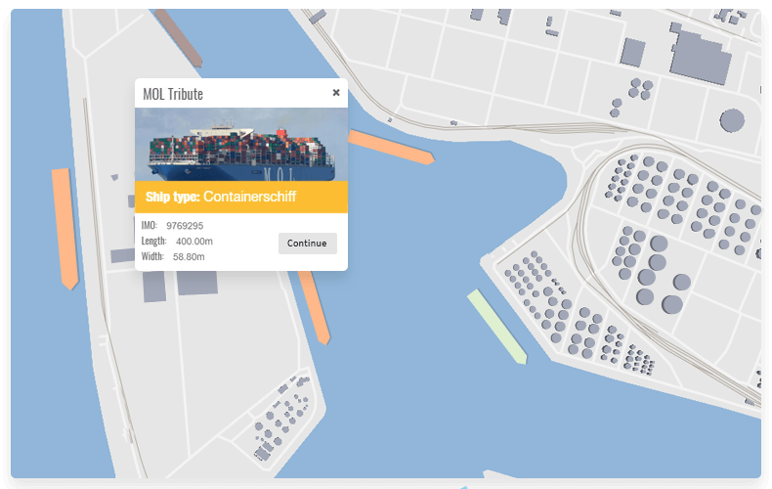Select the IMO number 9769295
Screen dimensions: 772x489
(185, 226)
